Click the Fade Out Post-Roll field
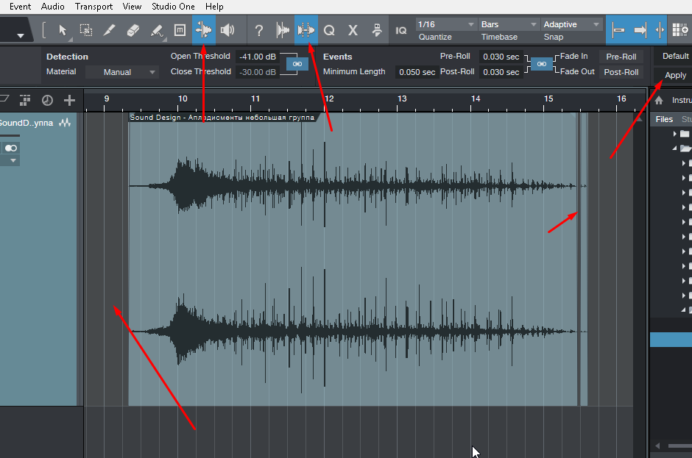Image resolution: width=692 pixels, height=458 pixels. click(621, 72)
